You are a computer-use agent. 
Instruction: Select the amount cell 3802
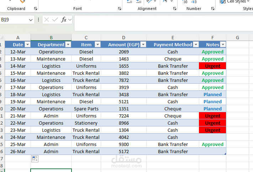pyautogui.click(x=123, y=73)
